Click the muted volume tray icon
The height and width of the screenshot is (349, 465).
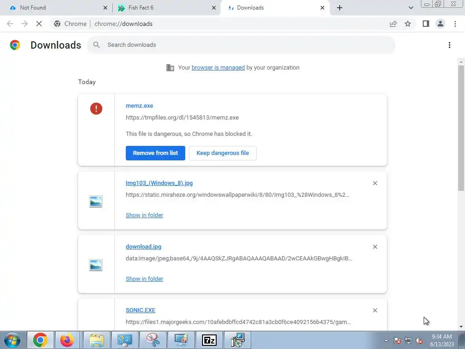(419, 341)
